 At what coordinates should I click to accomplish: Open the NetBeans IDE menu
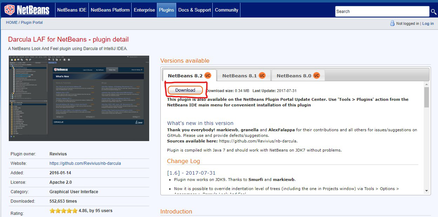pos(72,10)
